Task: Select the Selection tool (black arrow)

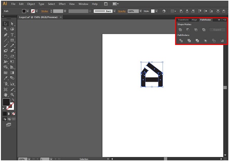Action: pyautogui.click(x=6, y=24)
